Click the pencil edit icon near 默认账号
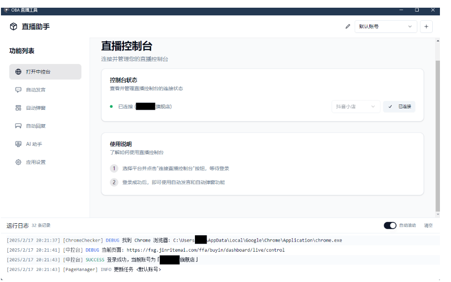The width and height of the screenshot is (451, 282). (348, 26)
